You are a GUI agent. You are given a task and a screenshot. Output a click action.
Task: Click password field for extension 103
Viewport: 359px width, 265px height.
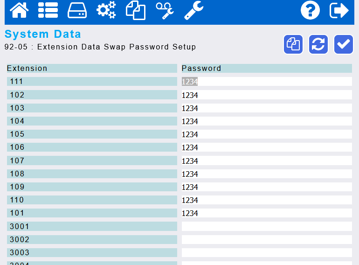point(267,108)
